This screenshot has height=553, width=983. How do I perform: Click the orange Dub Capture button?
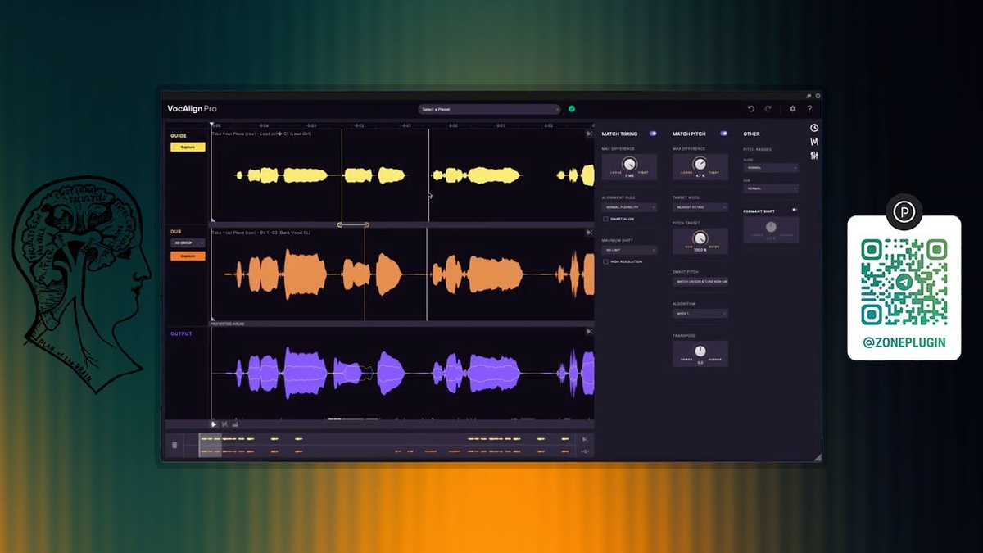coord(188,256)
